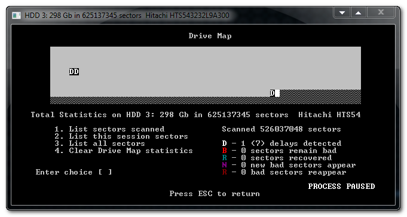Screen dimensions: 407x217
Task: Click the dark red R reappear legend letter
Action: [225, 172]
